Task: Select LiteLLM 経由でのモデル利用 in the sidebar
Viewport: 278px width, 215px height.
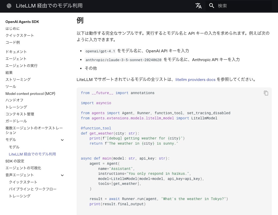Action: click(32, 154)
